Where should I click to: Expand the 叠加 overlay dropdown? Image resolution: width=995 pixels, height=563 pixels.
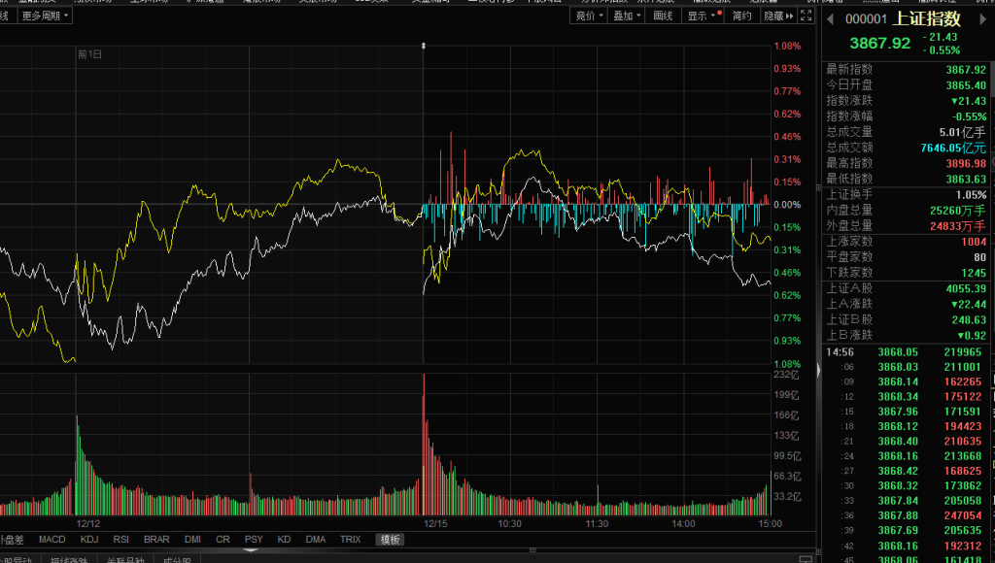[x=627, y=16]
